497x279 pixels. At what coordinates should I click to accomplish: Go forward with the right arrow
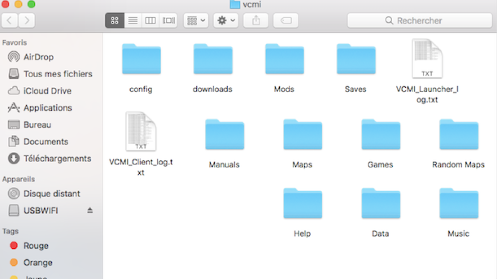[x=26, y=21]
